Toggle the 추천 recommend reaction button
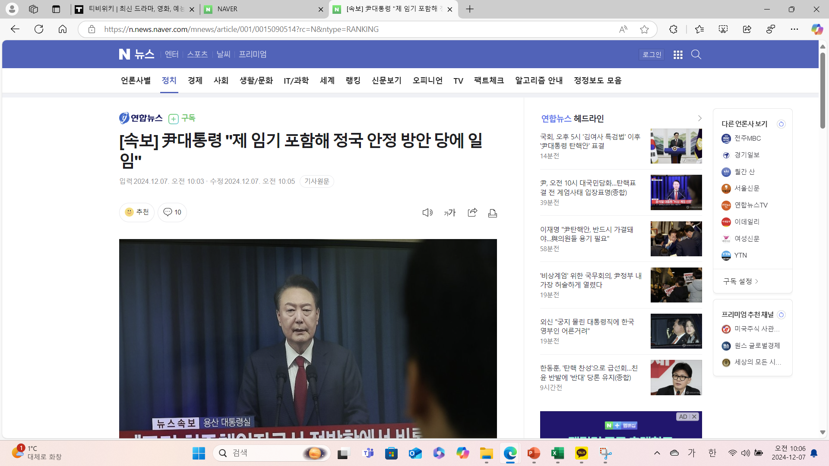Viewport: 829px width, 466px height. [136, 212]
